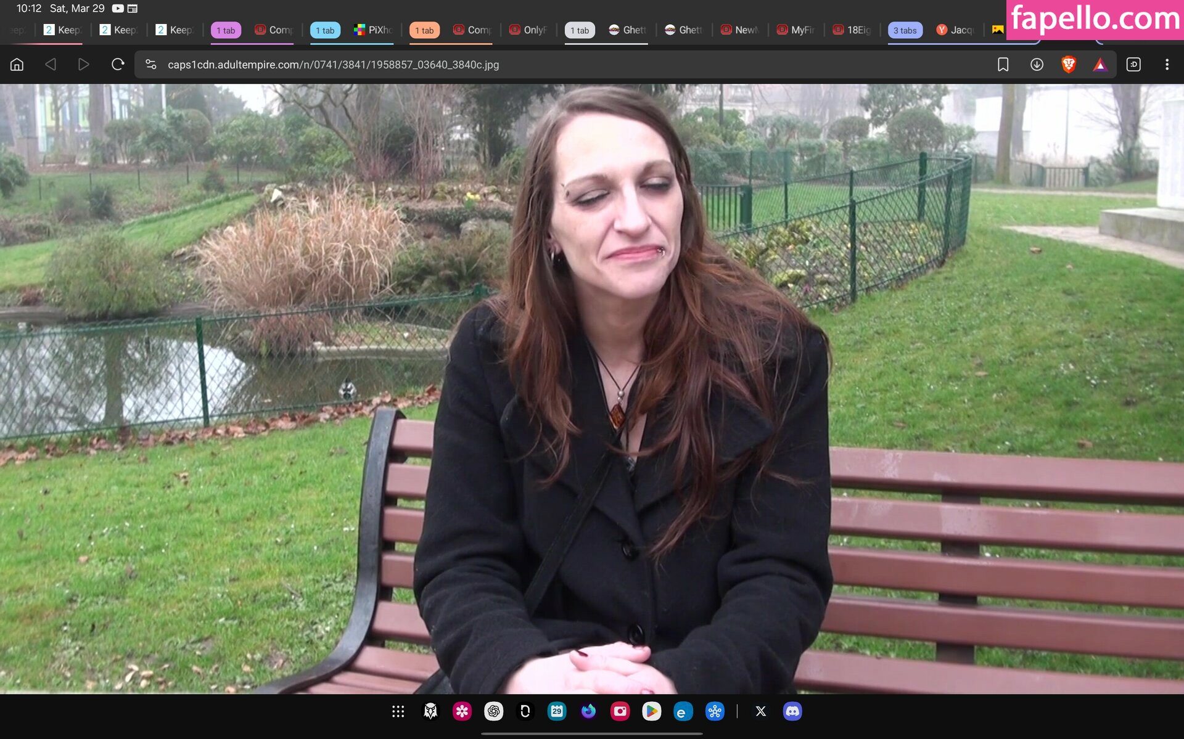The image size is (1184, 739).
Task: Open the app drawer grid icon
Action: click(x=398, y=711)
